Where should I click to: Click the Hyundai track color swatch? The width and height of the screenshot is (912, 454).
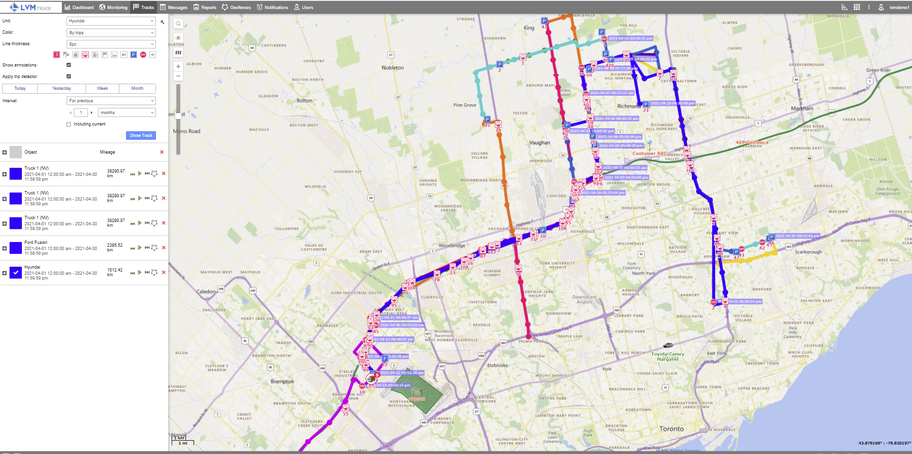point(16,273)
